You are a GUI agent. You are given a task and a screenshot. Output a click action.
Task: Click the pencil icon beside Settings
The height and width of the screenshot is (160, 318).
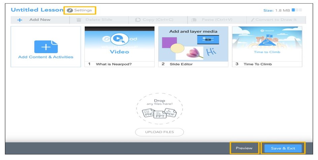(70, 10)
